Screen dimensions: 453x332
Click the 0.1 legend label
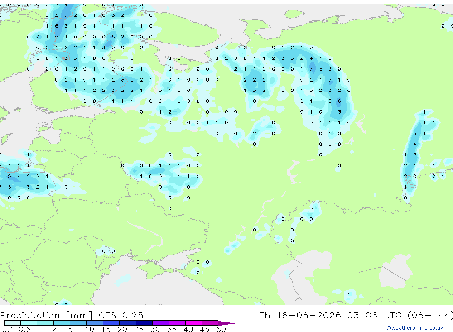[x=8, y=329]
